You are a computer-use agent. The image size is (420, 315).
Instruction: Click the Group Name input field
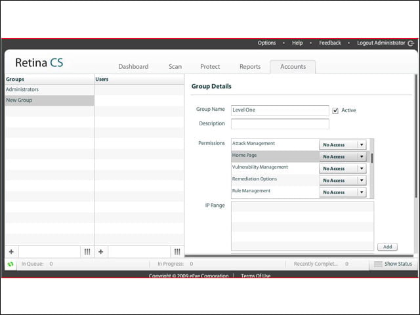click(280, 110)
